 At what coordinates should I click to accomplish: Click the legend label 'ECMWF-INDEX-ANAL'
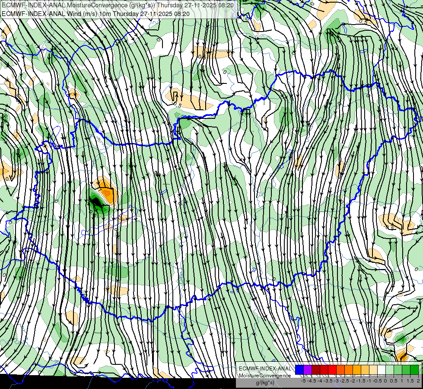pyautogui.click(x=265, y=369)
